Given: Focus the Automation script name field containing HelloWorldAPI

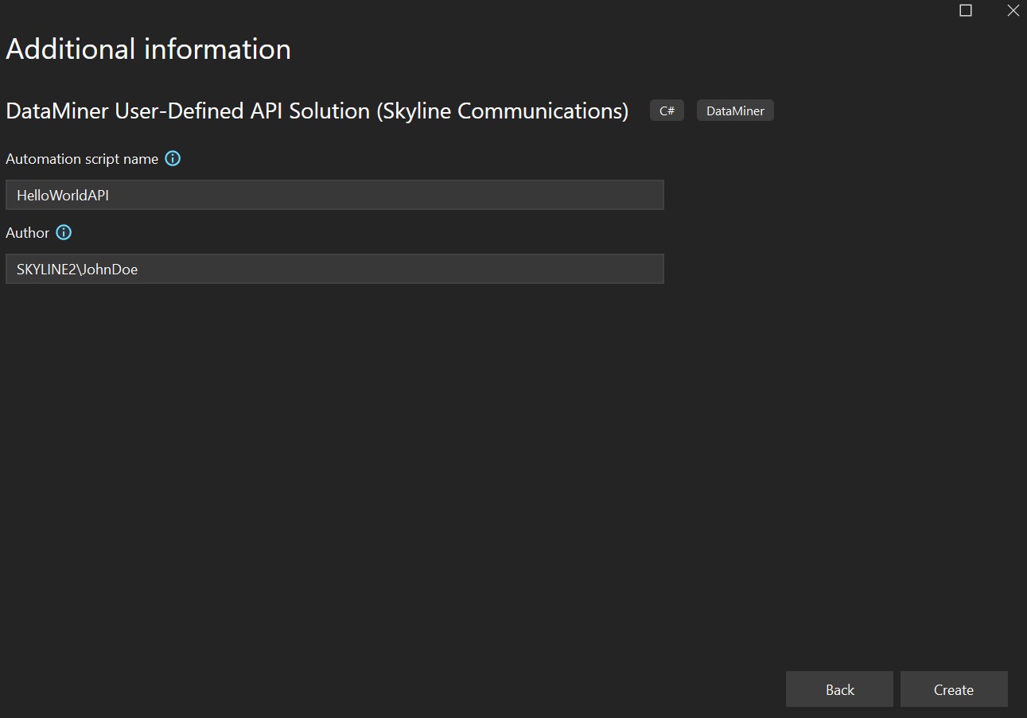Looking at the screenshot, I should (x=334, y=195).
